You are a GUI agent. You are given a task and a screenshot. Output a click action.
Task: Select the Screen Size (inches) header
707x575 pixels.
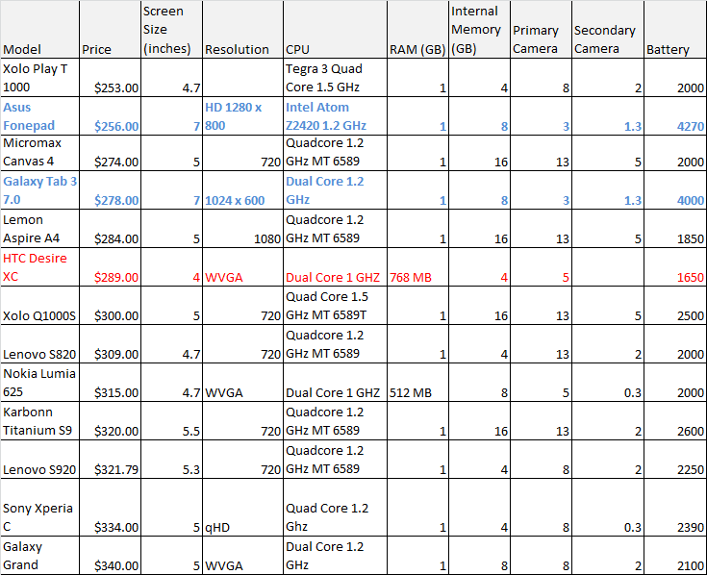(x=171, y=29)
